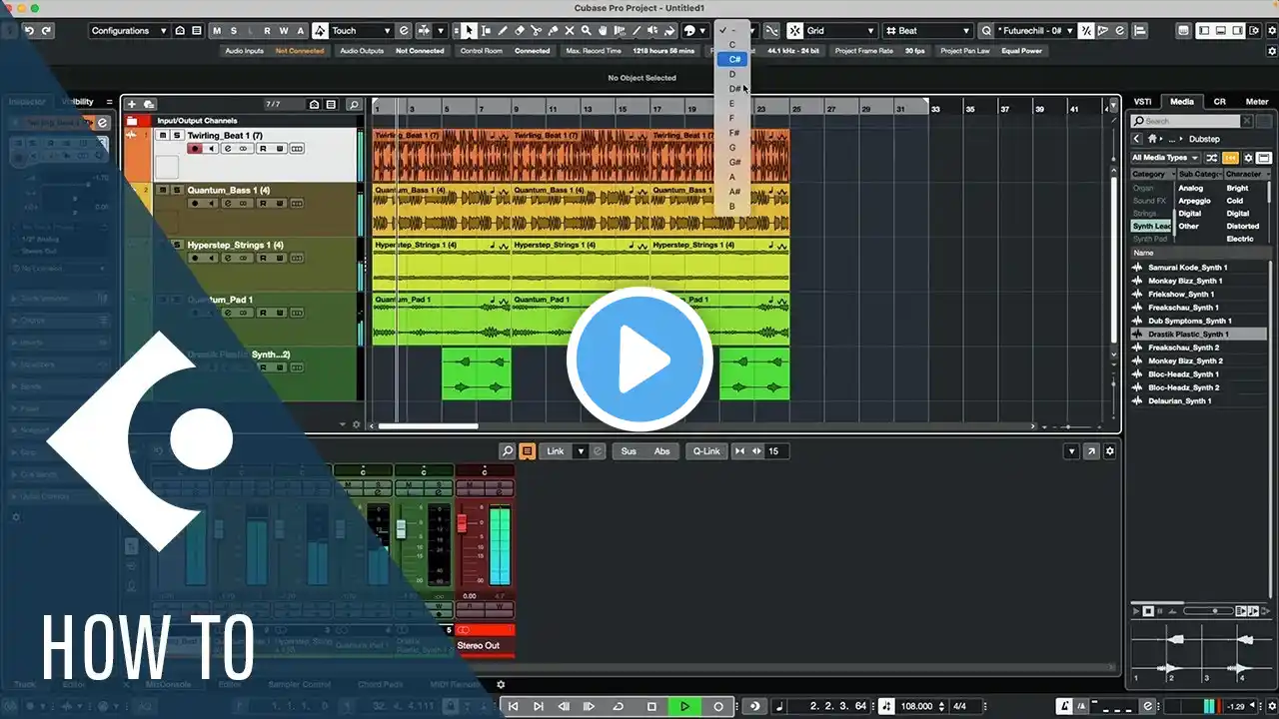1279x719 pixels.
Task: Switch to the VSTi tab
Action: (x=1142, y=101)
